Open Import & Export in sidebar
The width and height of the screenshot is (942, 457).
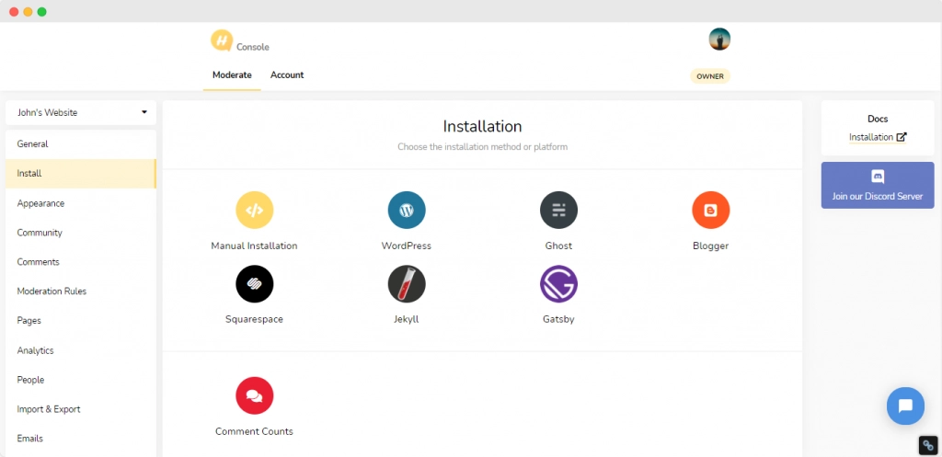81,409
